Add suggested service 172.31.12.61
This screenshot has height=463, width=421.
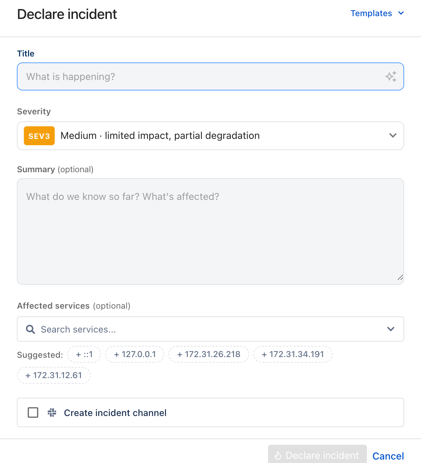point(54,375)
